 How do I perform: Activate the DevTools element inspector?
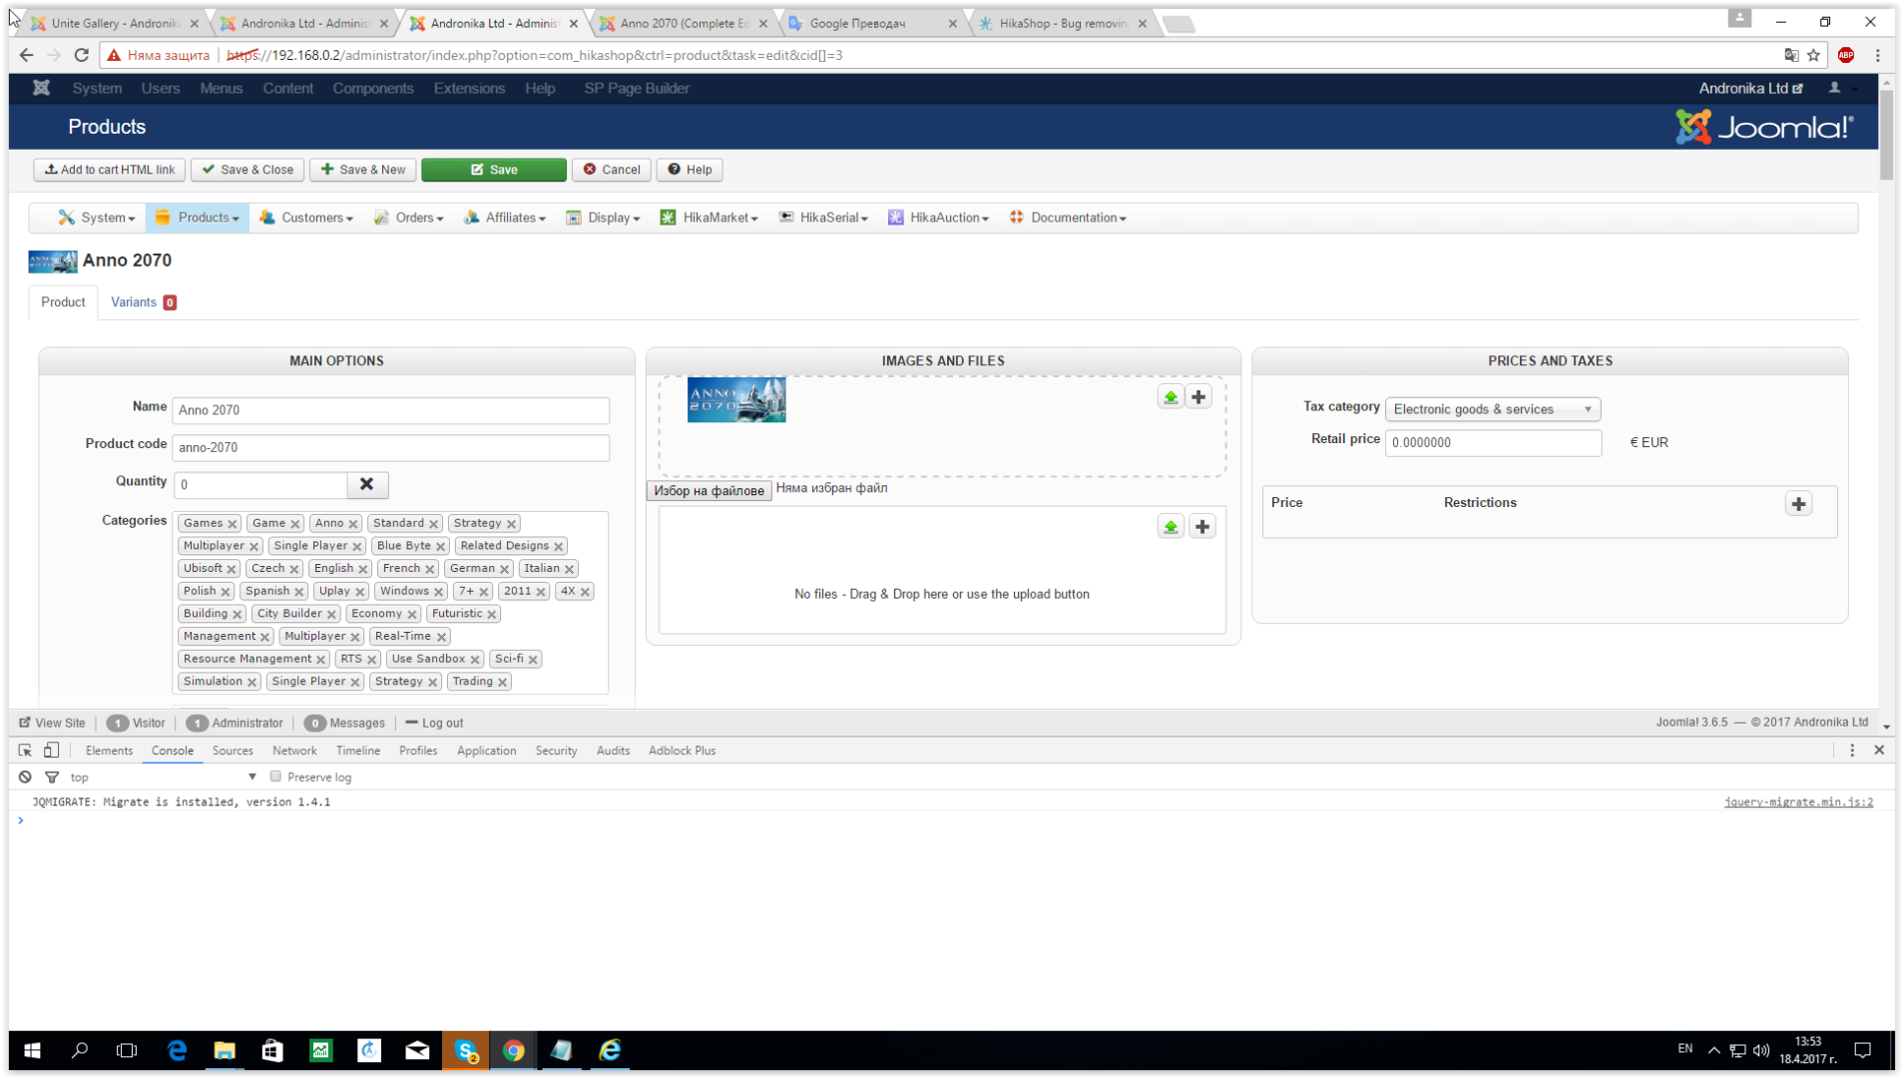25,750
